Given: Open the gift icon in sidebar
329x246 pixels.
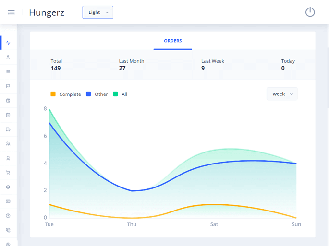Looking at the screenshot, I should pos(8,101).
